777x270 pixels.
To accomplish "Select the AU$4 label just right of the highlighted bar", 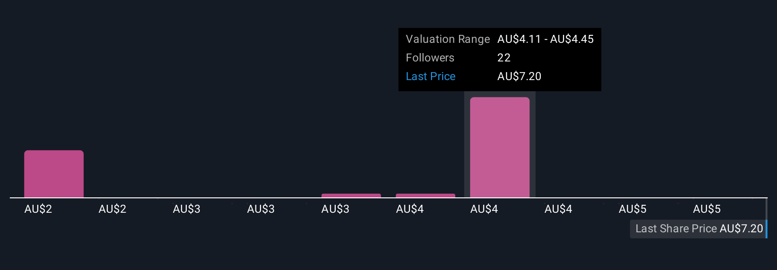I will point(558,209).
